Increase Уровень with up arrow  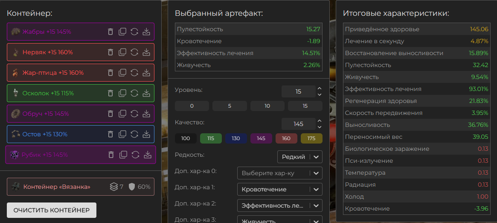click(x=320, y=89)
